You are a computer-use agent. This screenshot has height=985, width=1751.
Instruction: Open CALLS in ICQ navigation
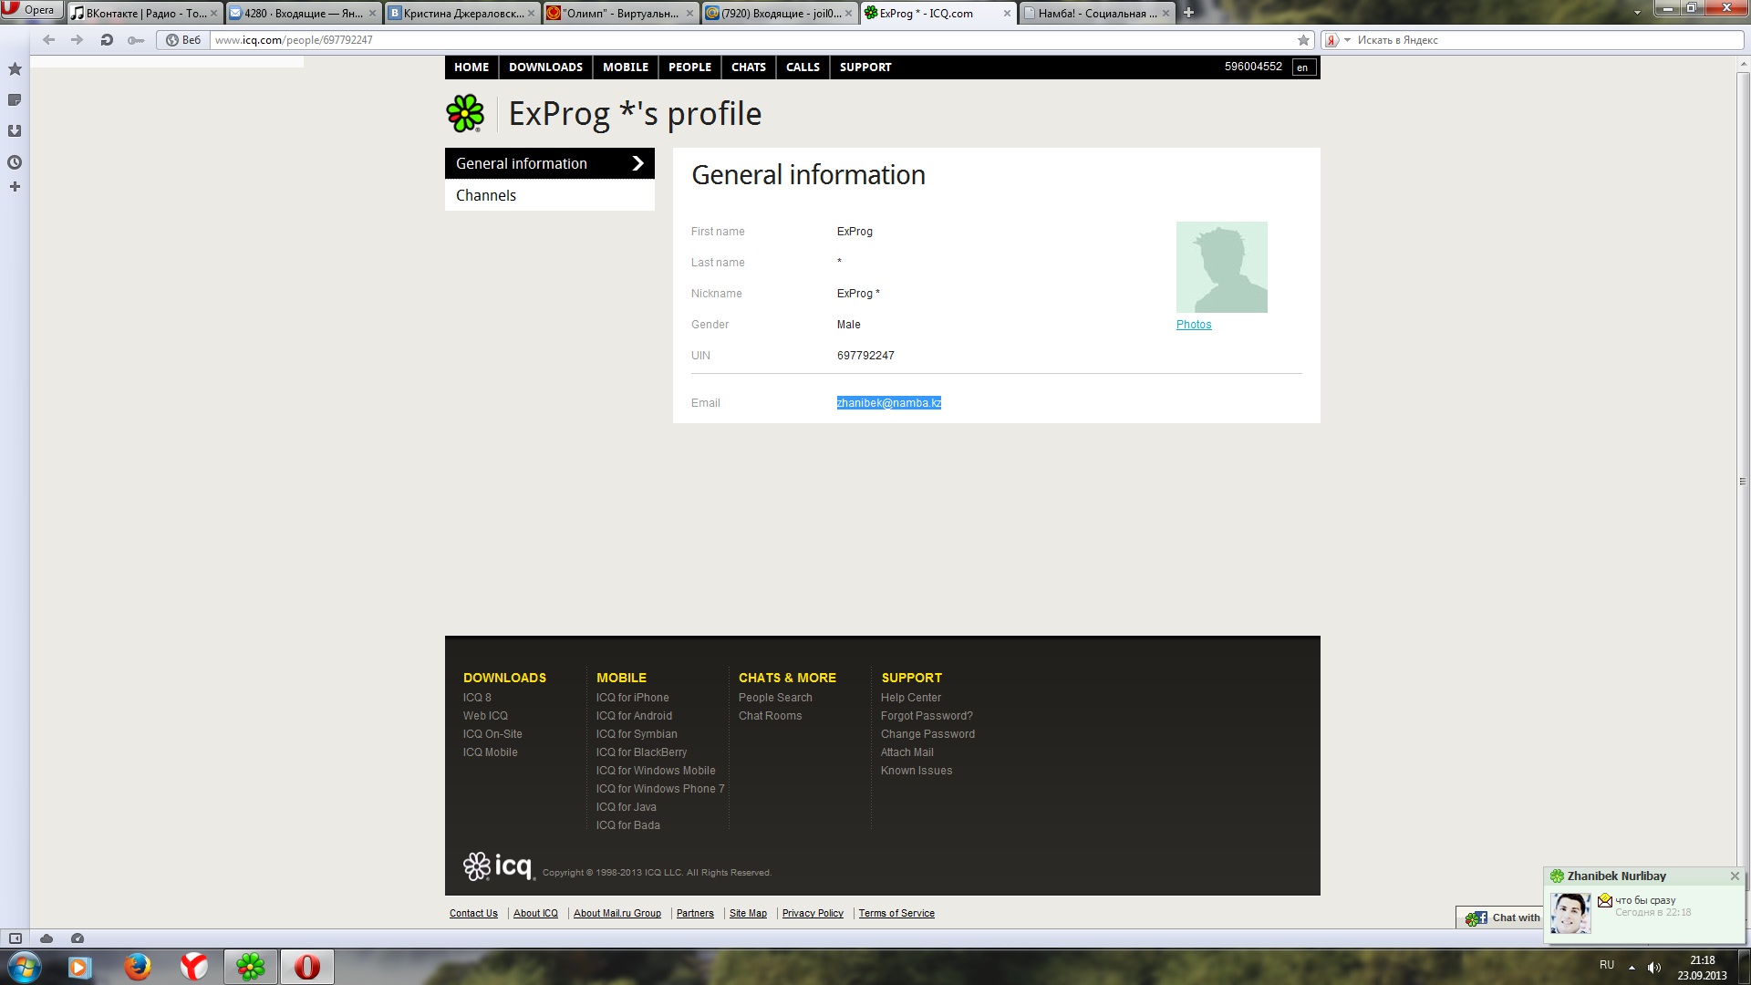(803, 67)
